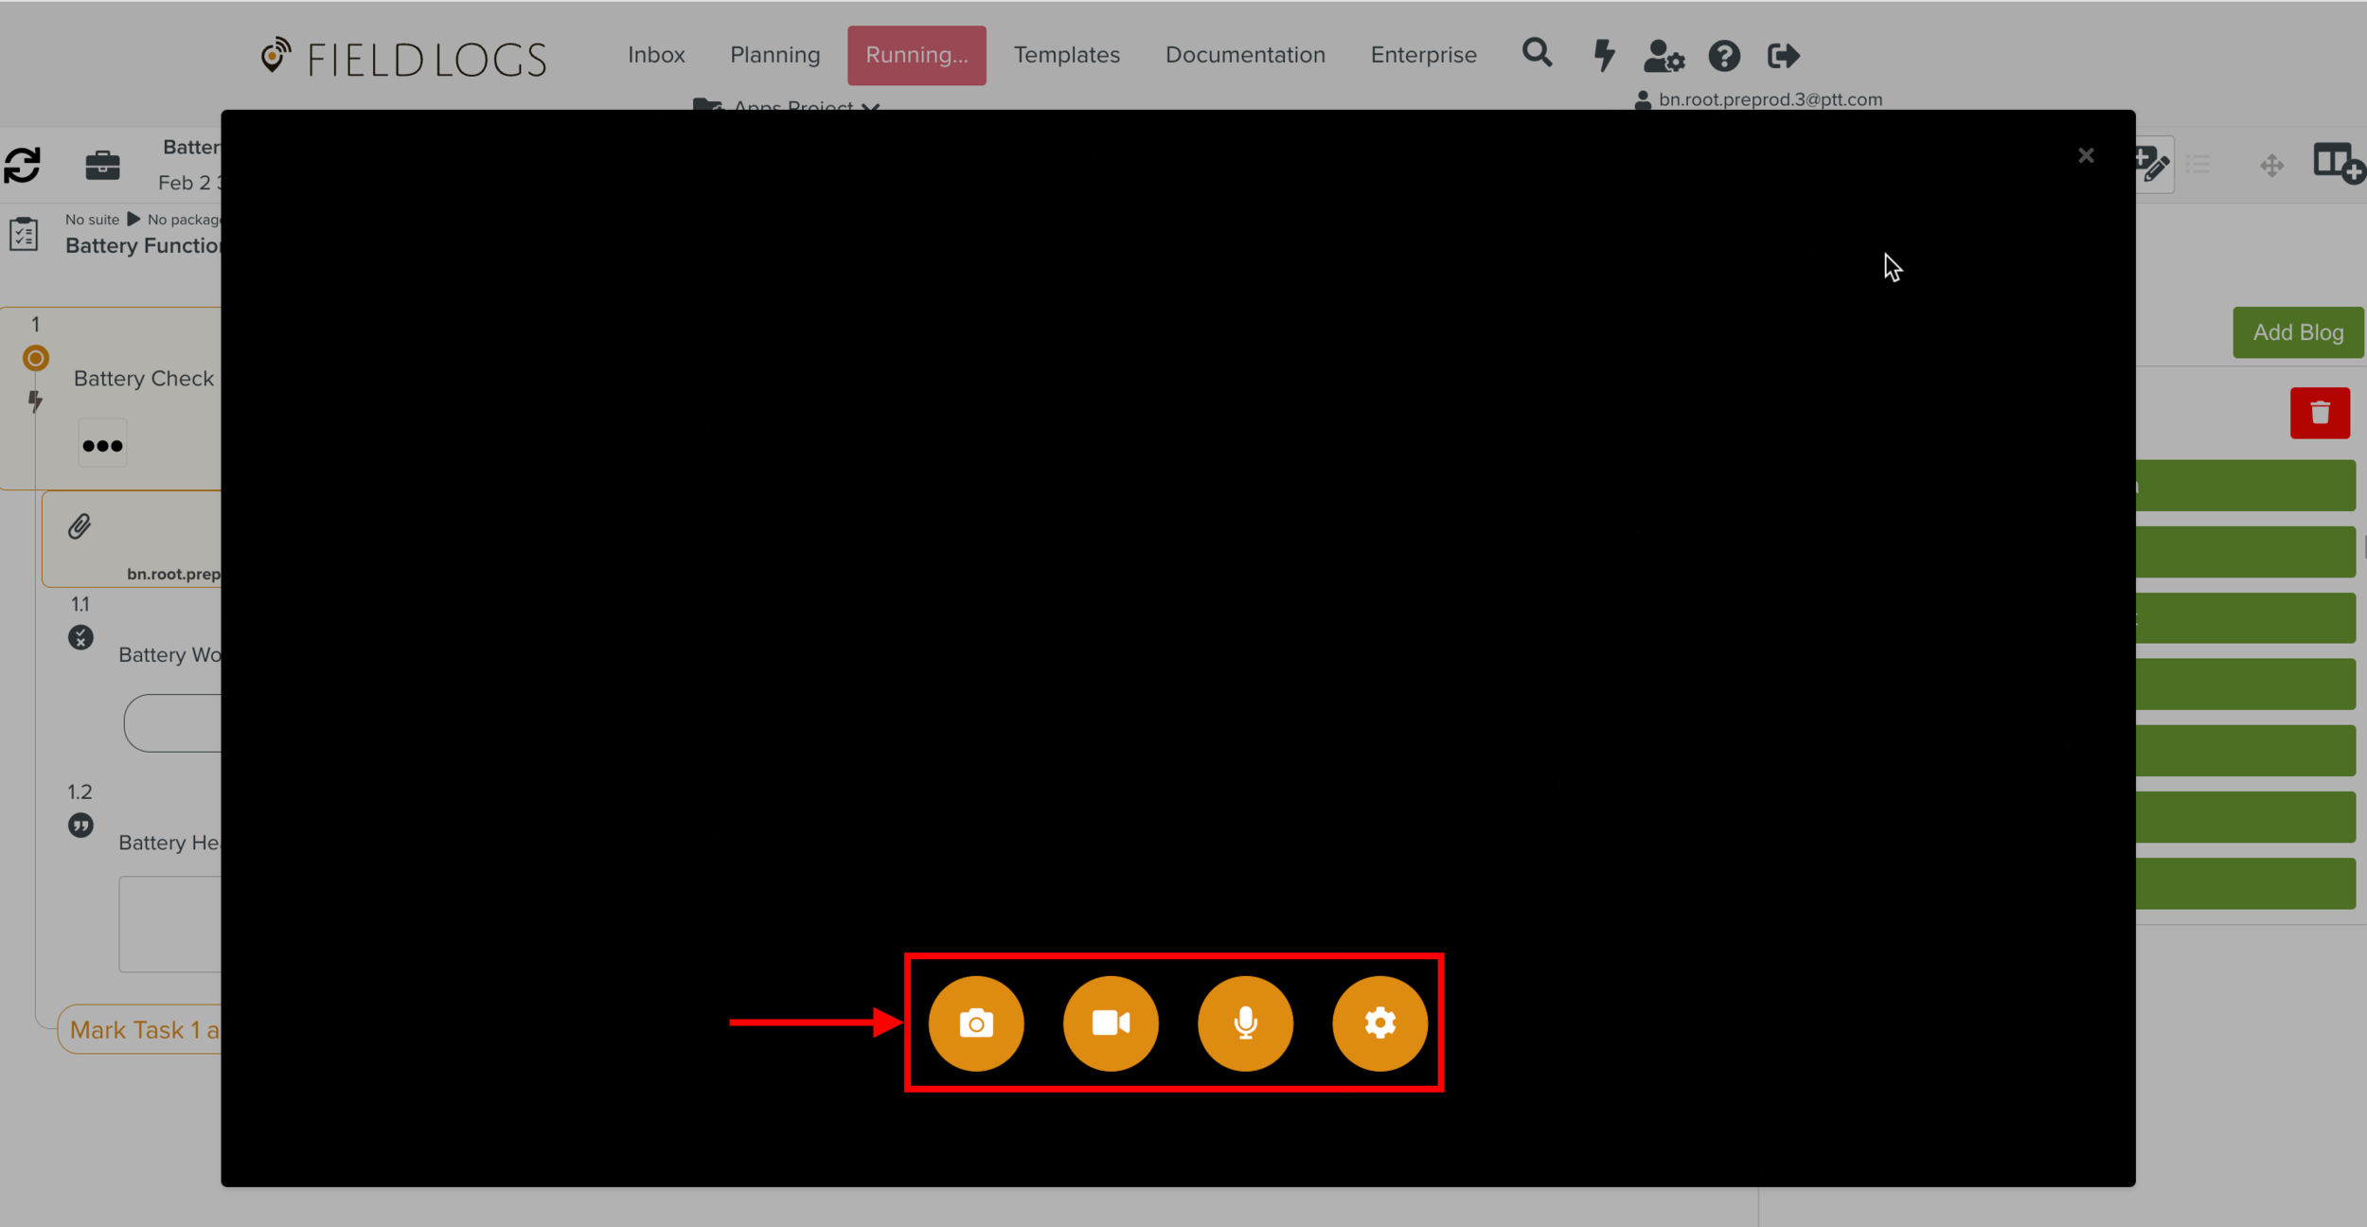Open the help question mark icon
The image size is (2367, 1227).
pos(1724,56)
